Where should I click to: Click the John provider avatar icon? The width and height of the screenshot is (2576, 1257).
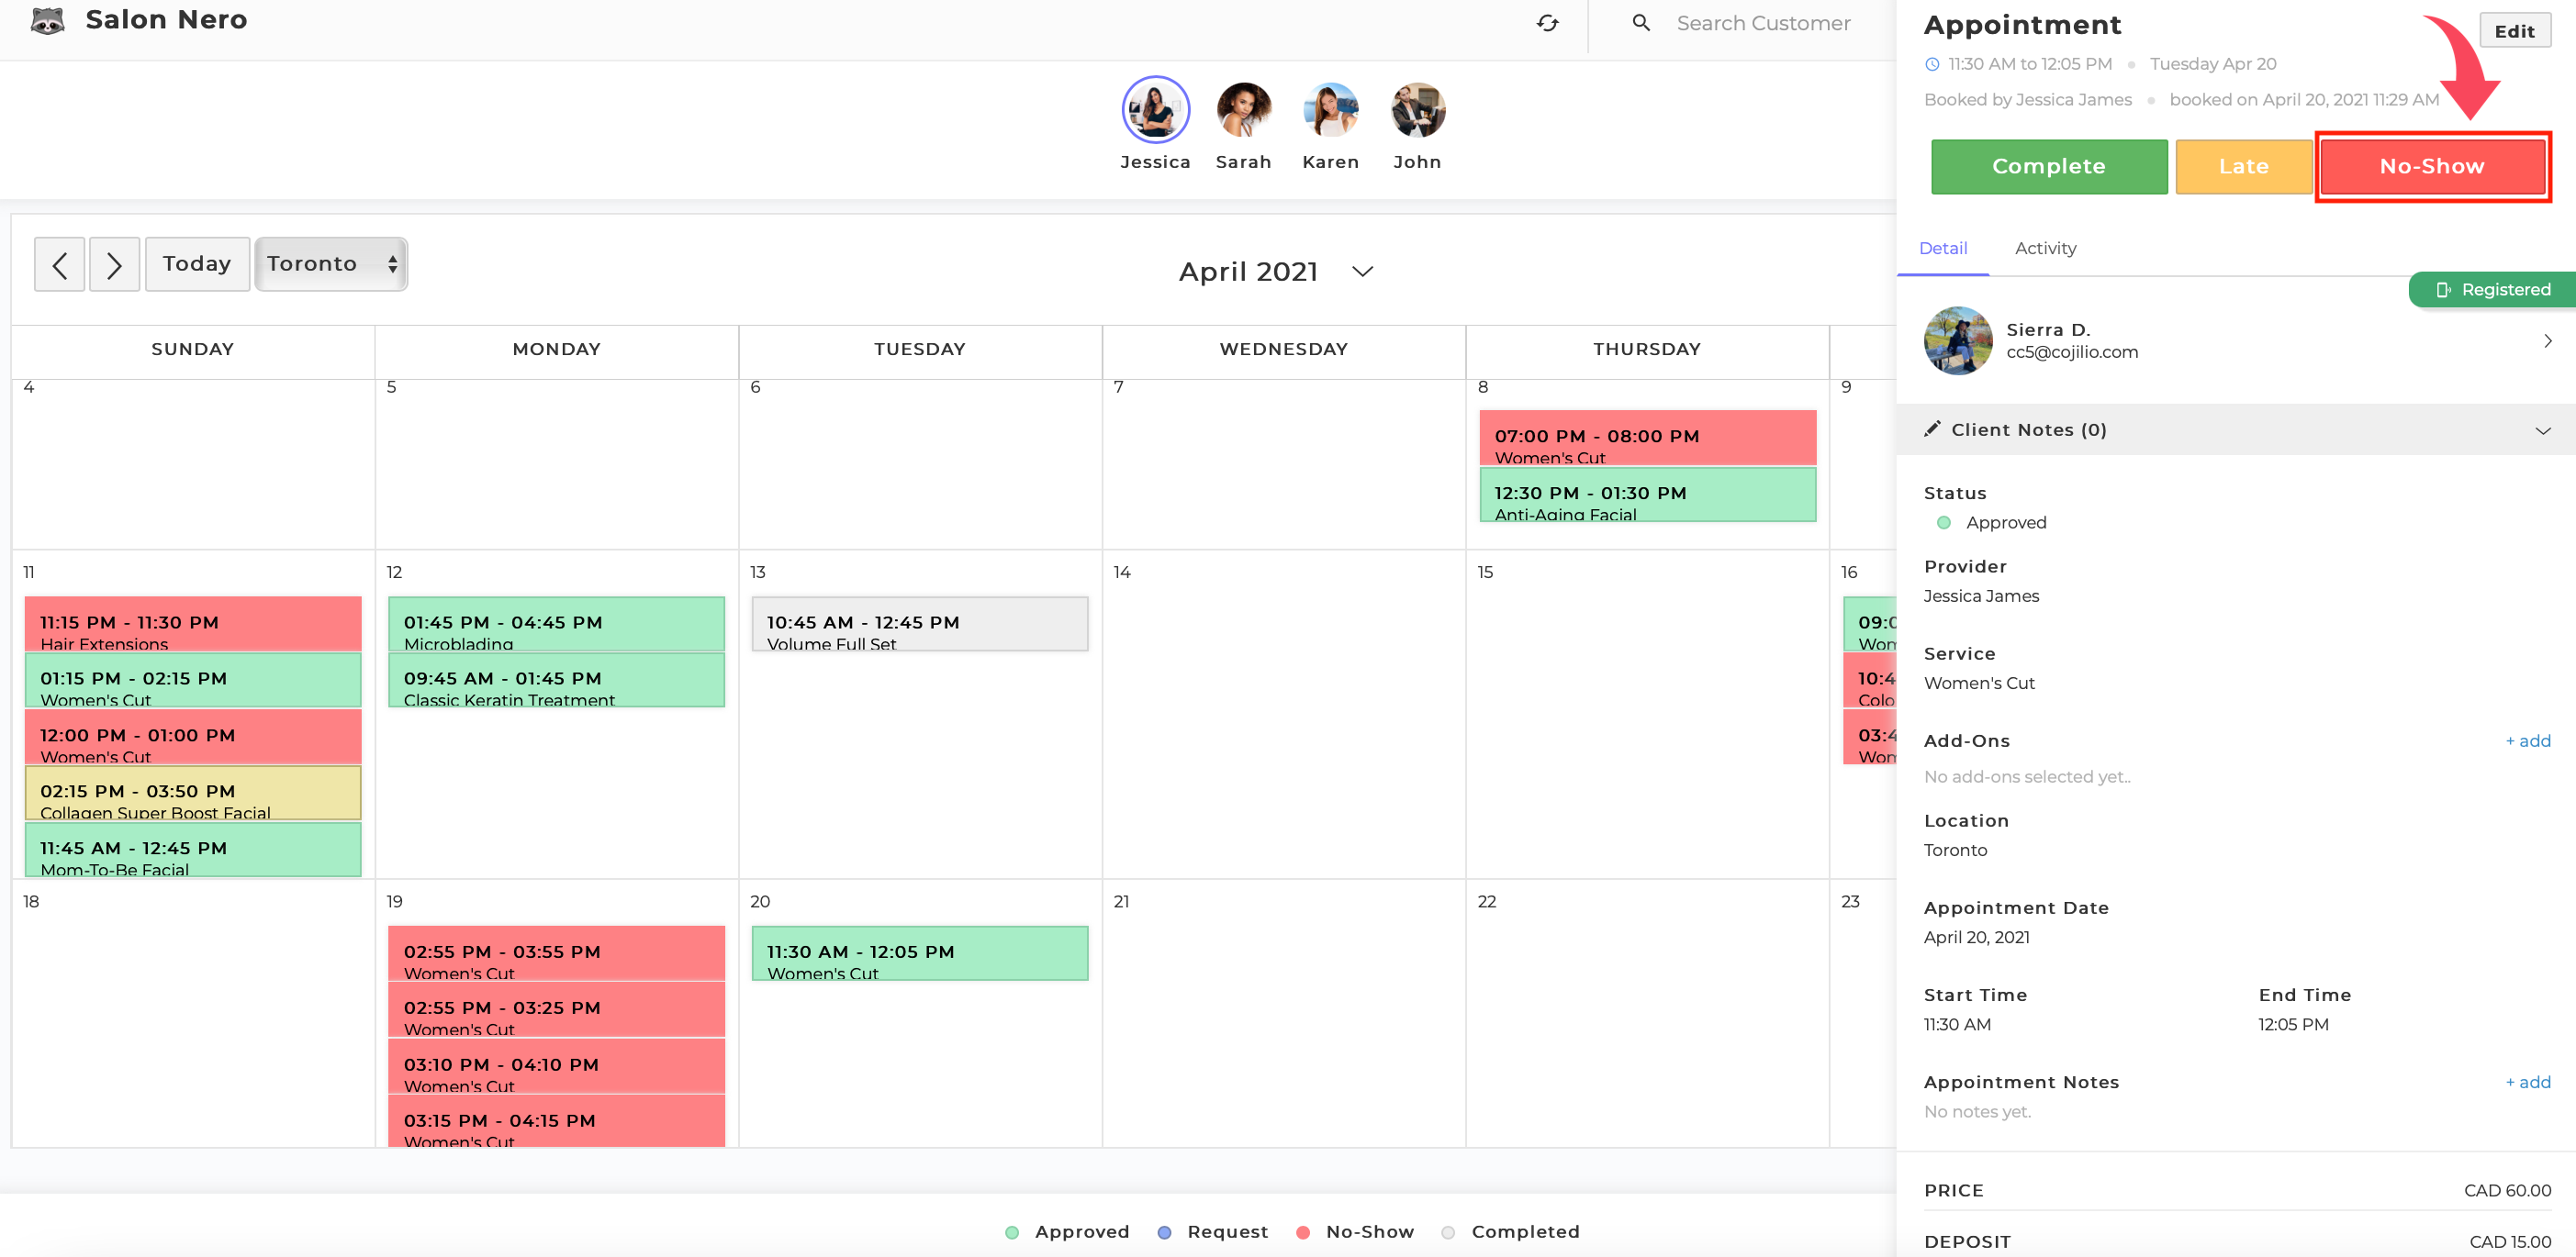[1417, 110]
